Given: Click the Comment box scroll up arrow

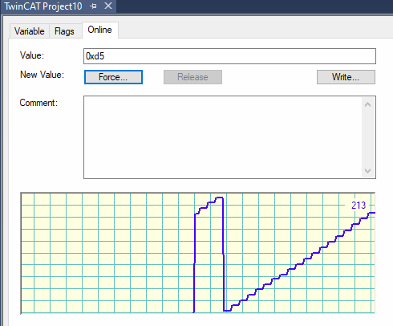Looking at the screenshot, I should [368, 104].
